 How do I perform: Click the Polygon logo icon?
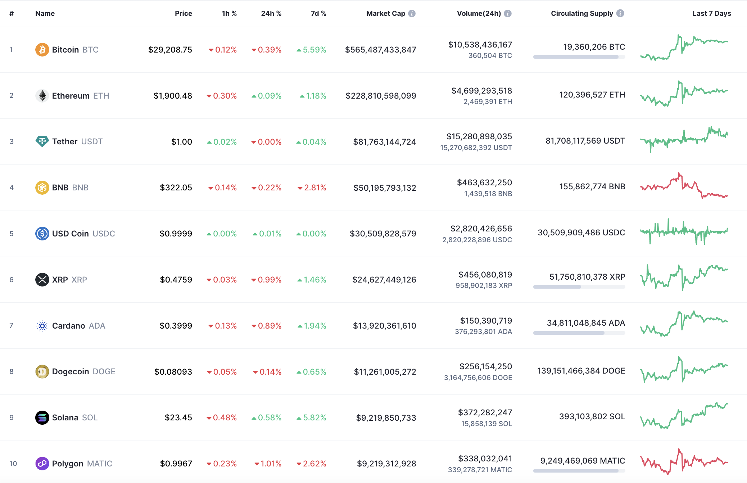pyautogui.click(x=42, y=464)
